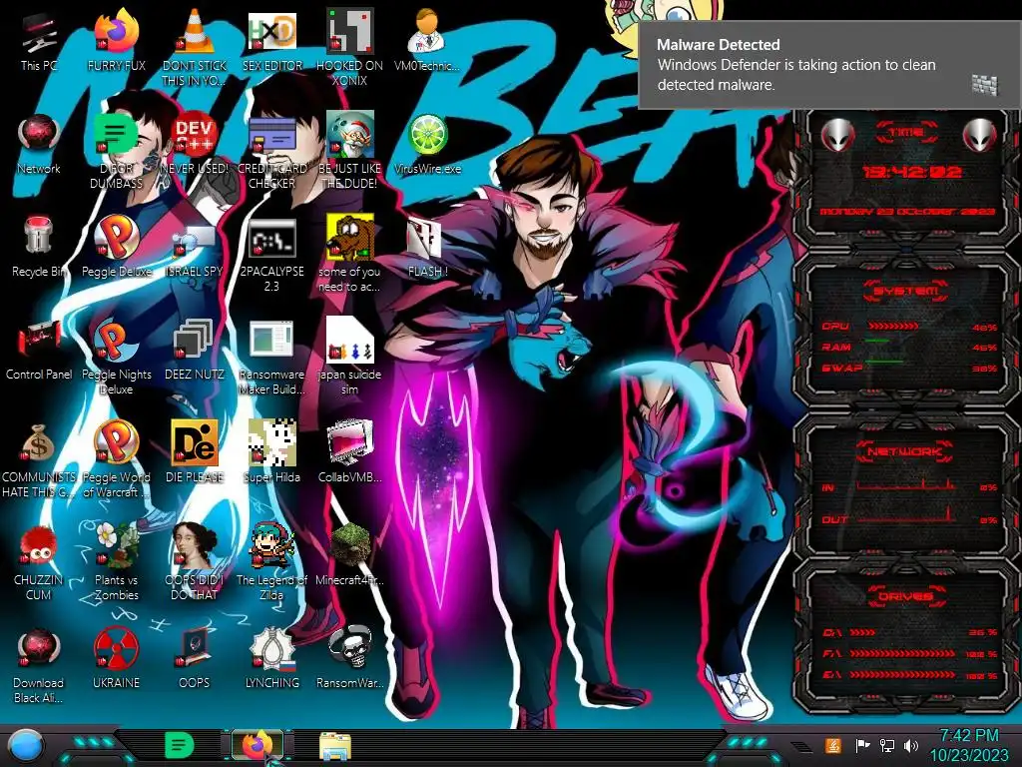Image resolution: width=1022 pixels, height=767 pixels.
Task: Click the CPU usage bar in SYSTEM gadget
Action: tap(893, 326)
